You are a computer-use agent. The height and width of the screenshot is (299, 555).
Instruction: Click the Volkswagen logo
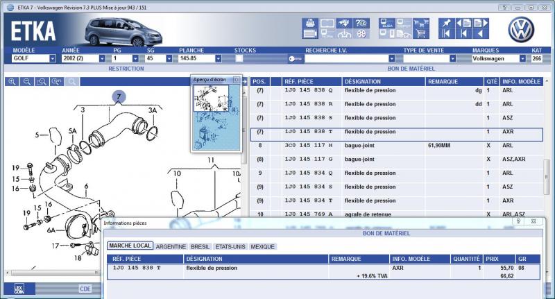[521, 30]
